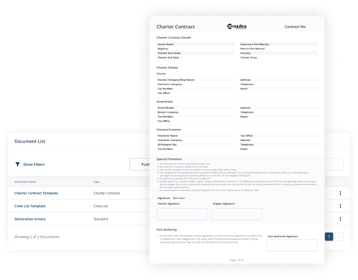Open Crew List Template document
Image resolution: width=358 pixels, height=280 pixels.
30,206
